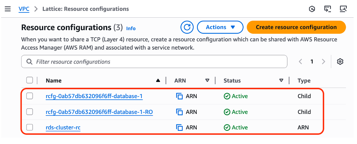The image size is (357, 144).
Task: Select checkbox for rcfg-0ab57db632096f6ff-database-1
Action: click(x=29, y=96)
